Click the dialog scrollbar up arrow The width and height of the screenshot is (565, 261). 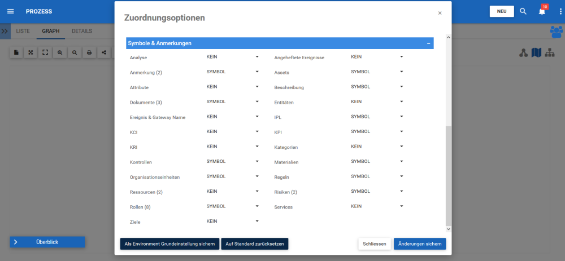pyautogui.click(x=448, y=37)
